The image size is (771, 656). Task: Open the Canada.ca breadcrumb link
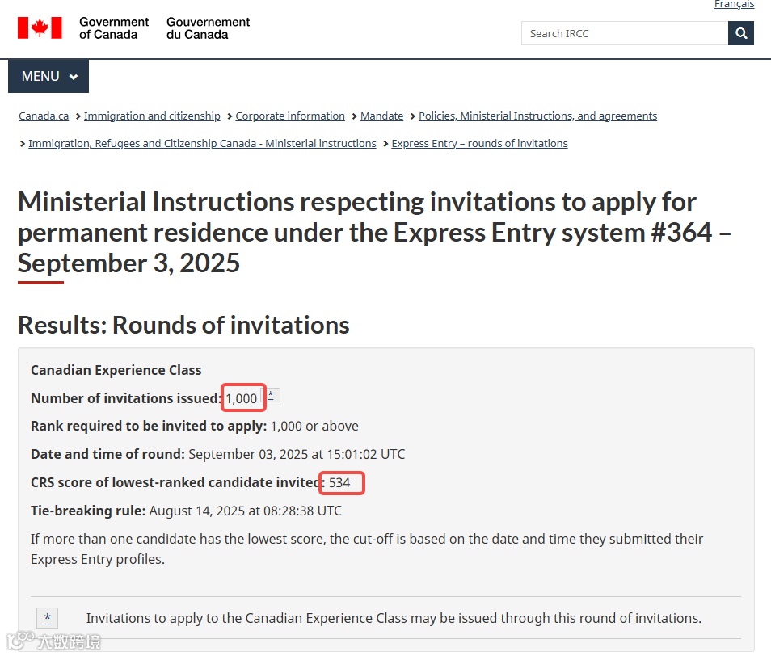pos(44,116)
